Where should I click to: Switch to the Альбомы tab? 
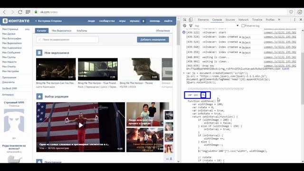pyautogui.click(x=82, y=30)
